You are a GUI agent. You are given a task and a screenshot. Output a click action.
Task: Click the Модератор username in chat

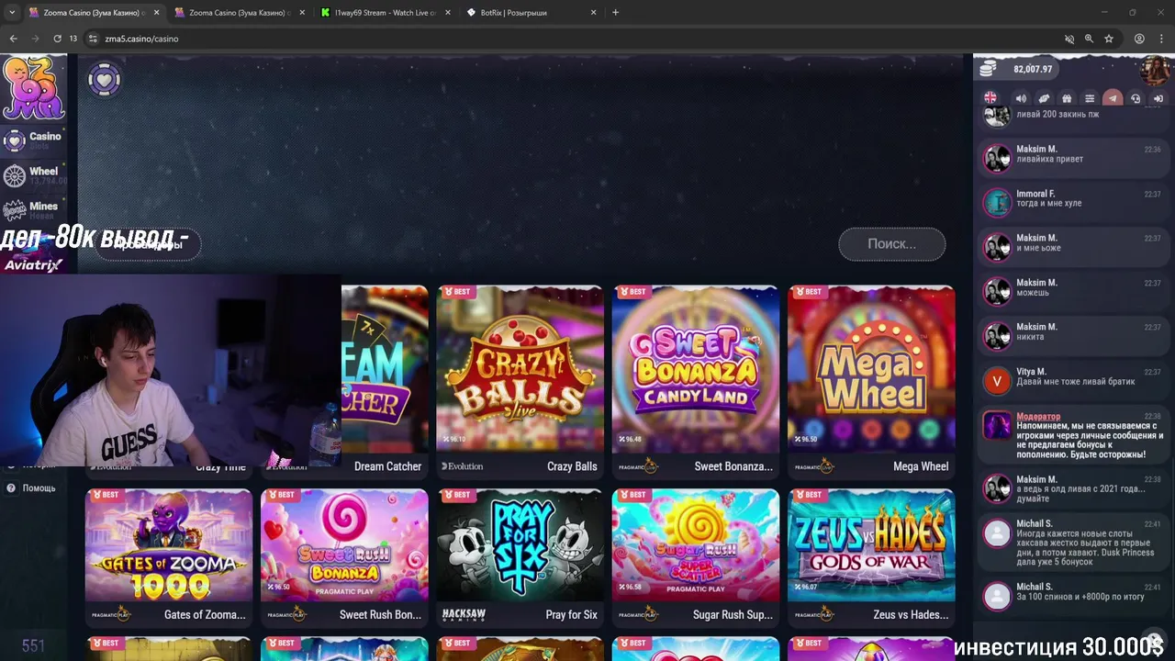(x=1038, y=417)
